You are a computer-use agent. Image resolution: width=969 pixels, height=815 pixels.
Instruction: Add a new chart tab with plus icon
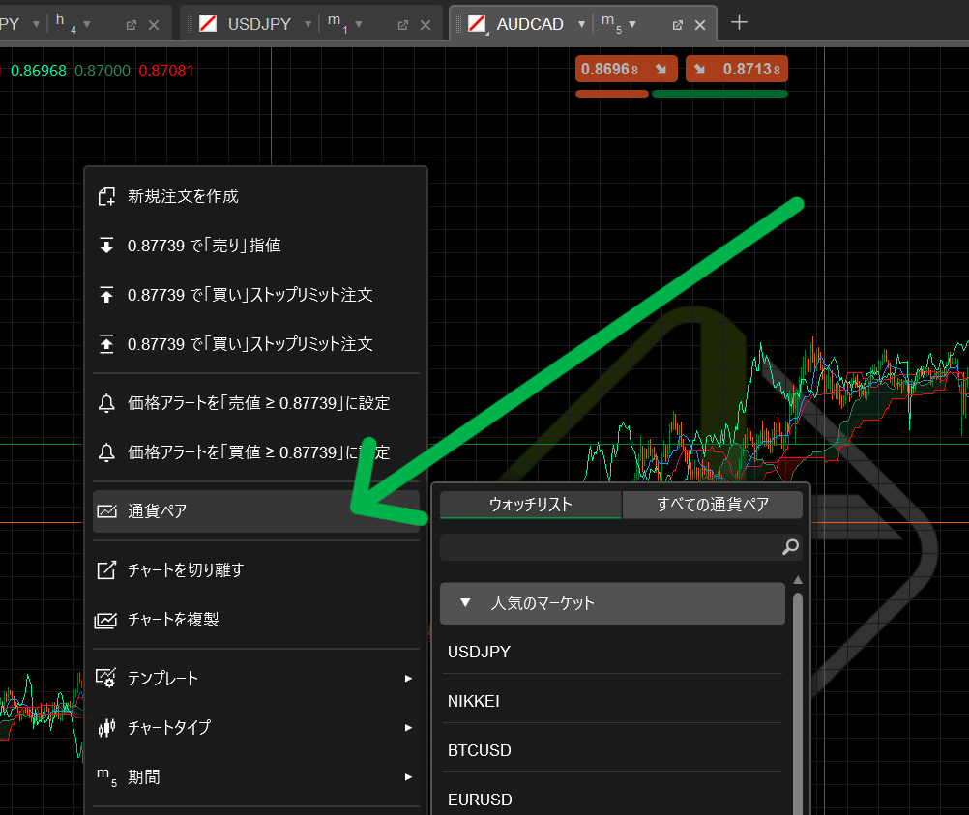pos(739,23)
